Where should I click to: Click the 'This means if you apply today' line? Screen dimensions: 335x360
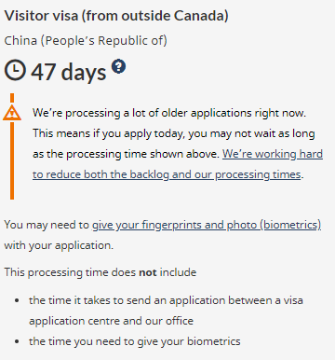[x=174, y=133]
